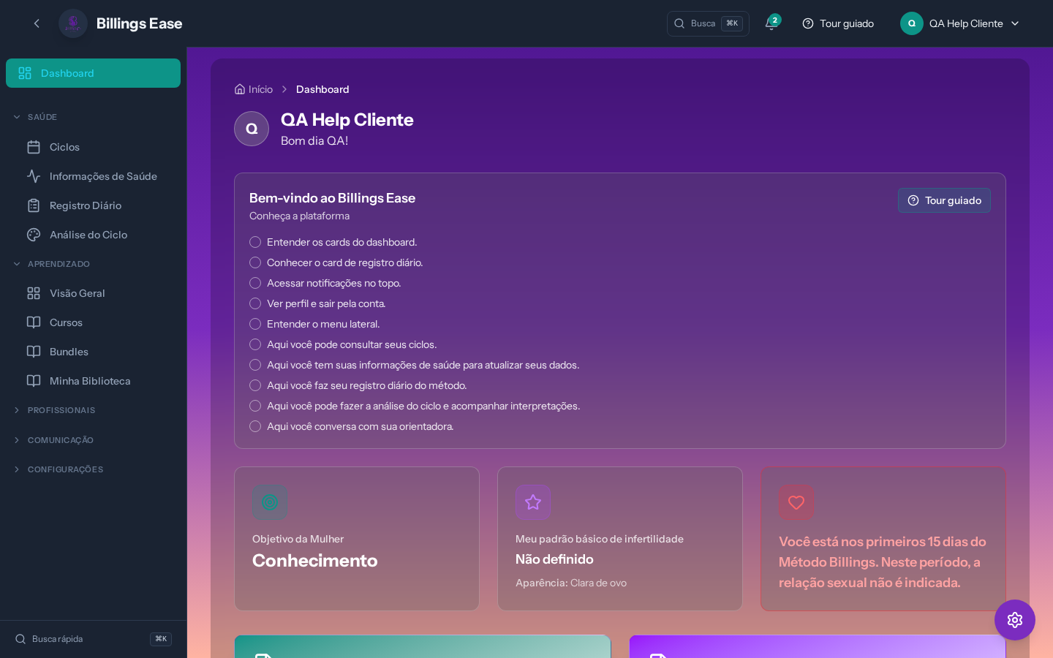The width and height of the screenshot is (1053, 658).
Task: Open the Bundles page
Action: [x=69, y=352]
